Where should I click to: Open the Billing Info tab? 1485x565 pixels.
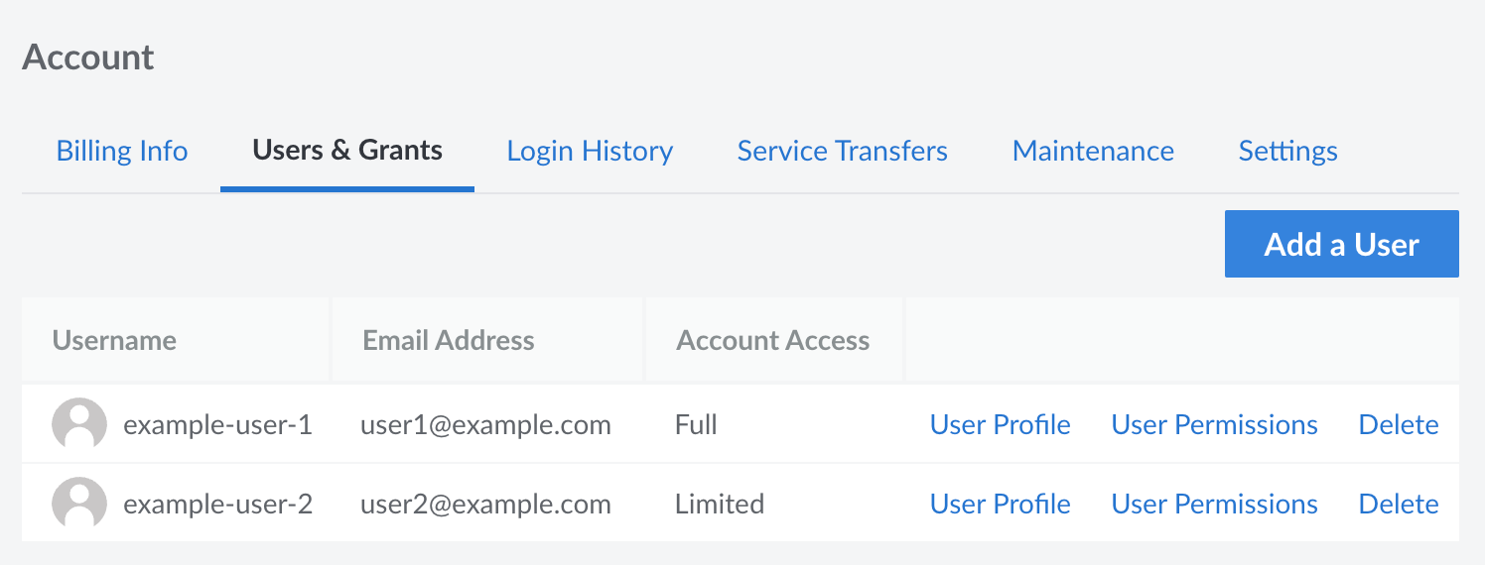[x=122, y=152]
